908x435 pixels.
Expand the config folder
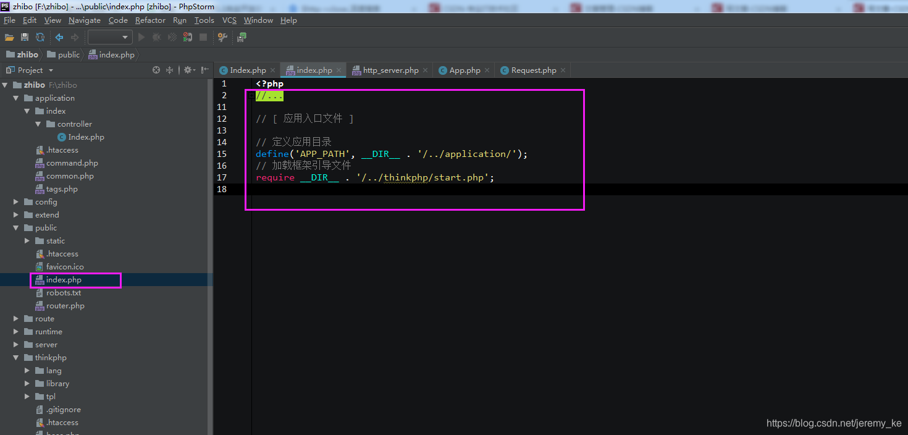[x=17, y=202]
